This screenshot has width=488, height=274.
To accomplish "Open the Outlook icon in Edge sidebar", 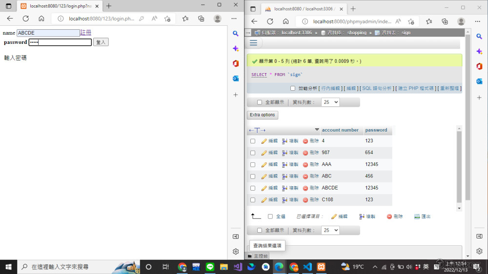I will (479, 81).
